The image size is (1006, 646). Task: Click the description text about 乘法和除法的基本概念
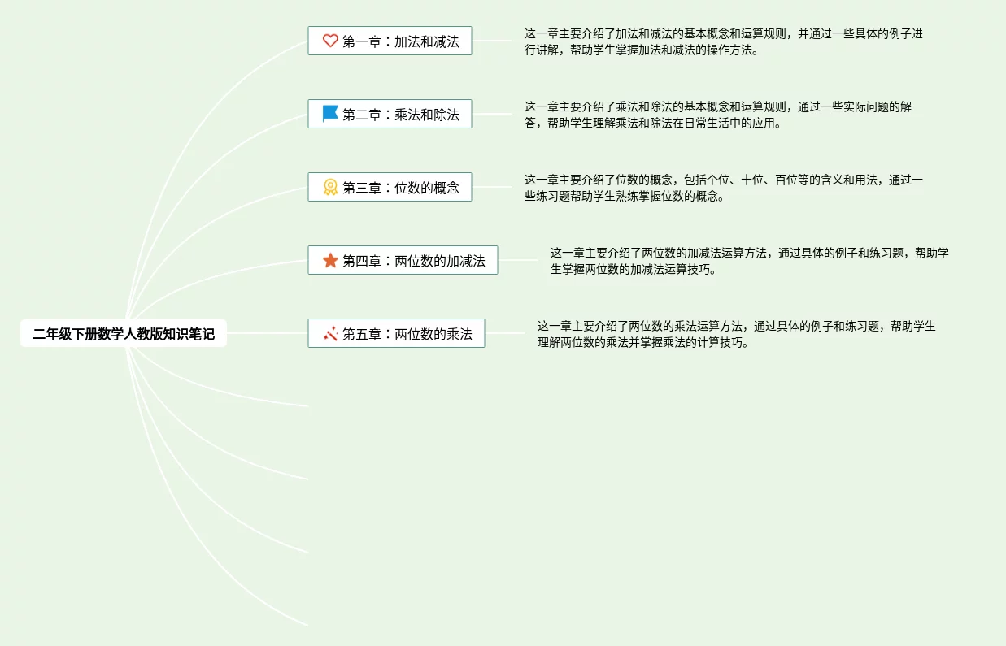click(718, 115)
